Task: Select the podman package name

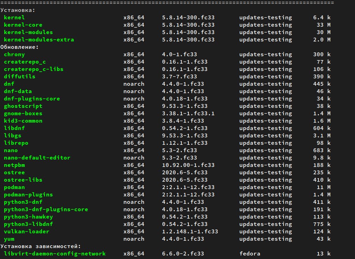Action: [x=14, y=187]
